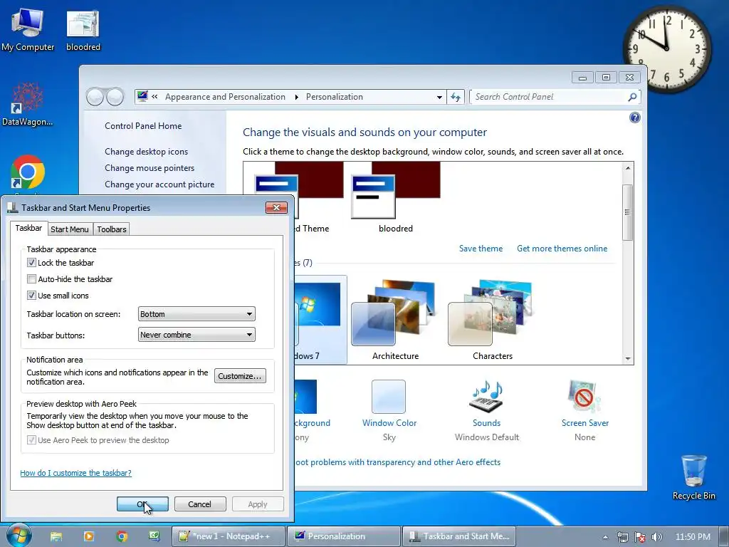The width and height of the screenshot is (729, 547).
Task: Launch Chrome from the taskbar
Action: 122,536
